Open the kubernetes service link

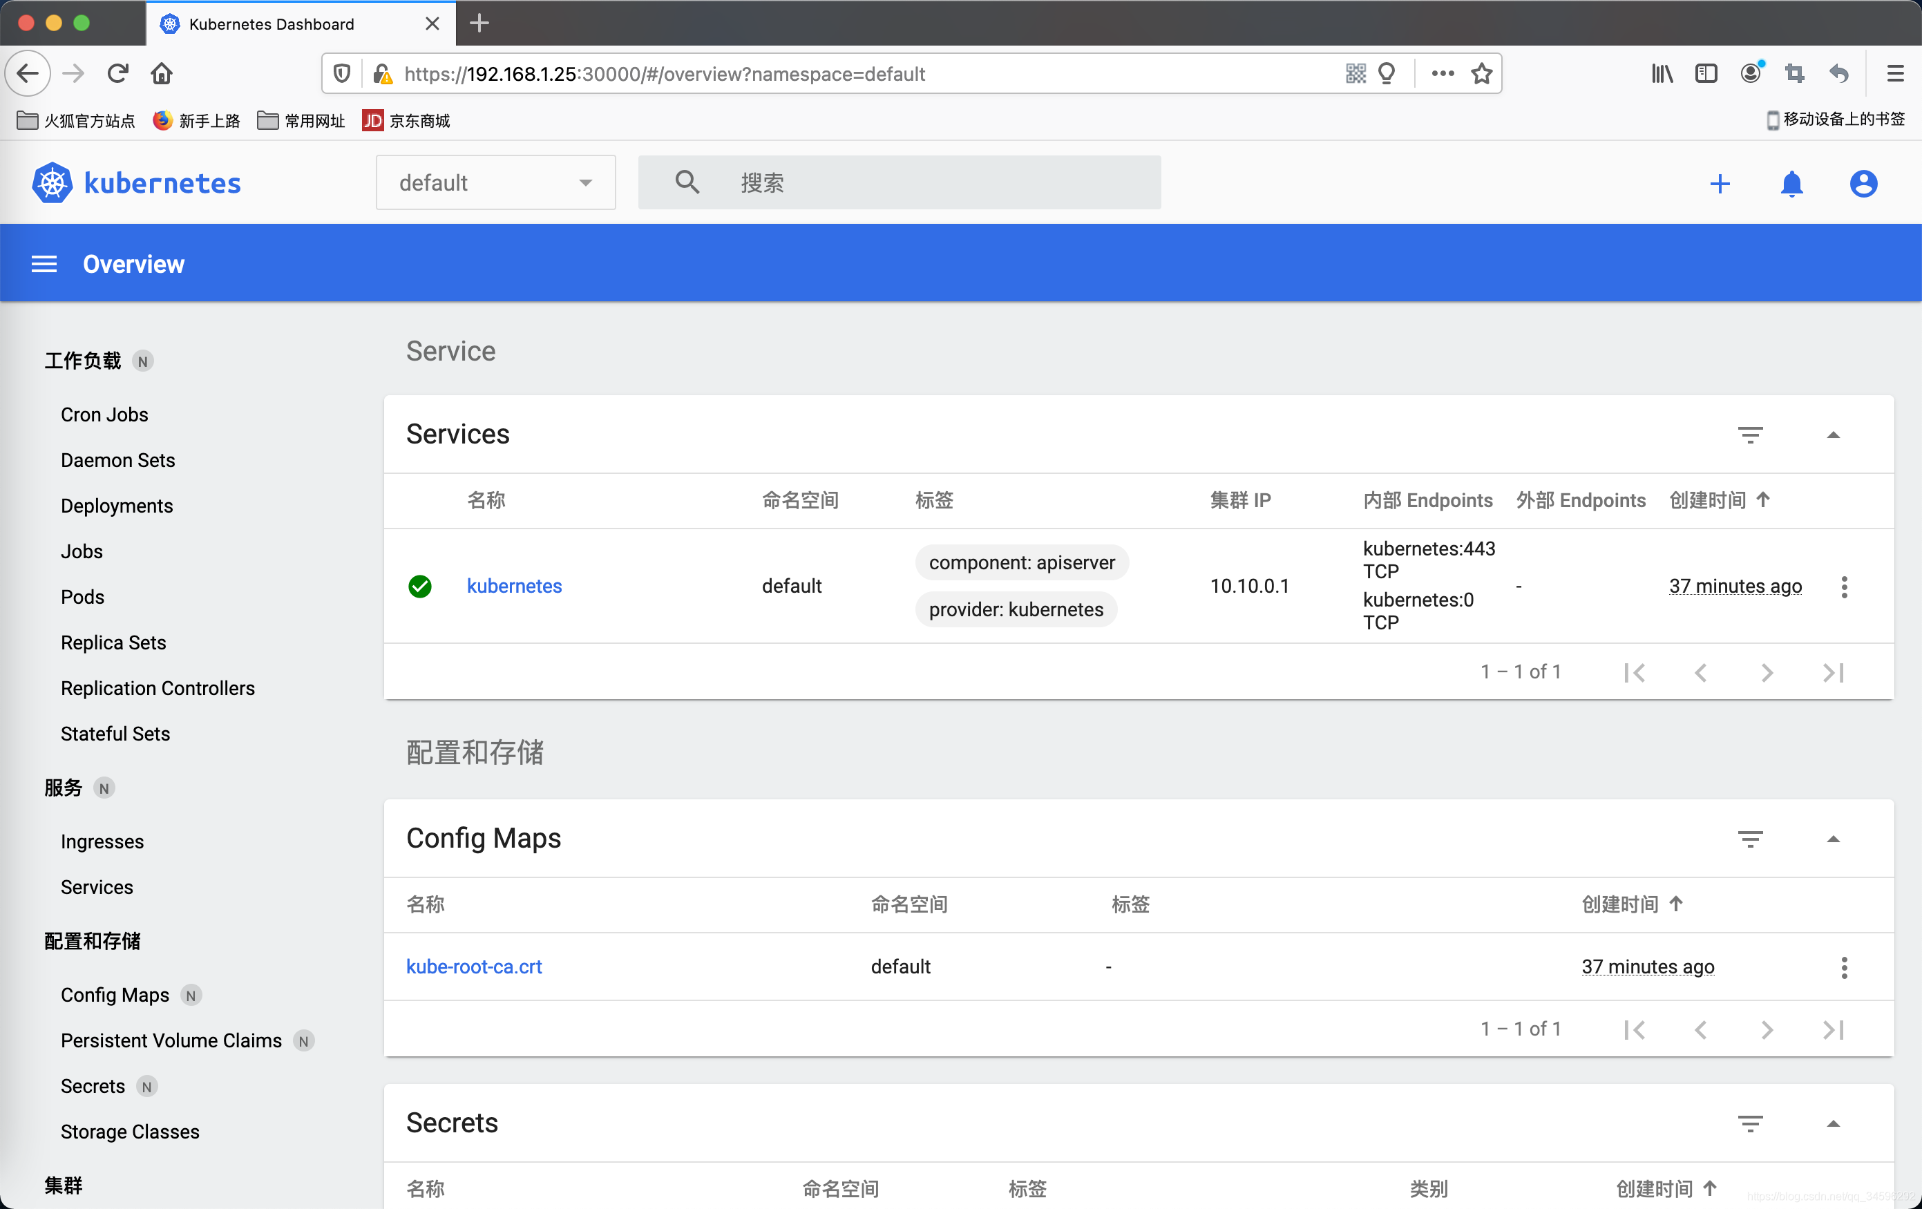click(x=514, y=587)
